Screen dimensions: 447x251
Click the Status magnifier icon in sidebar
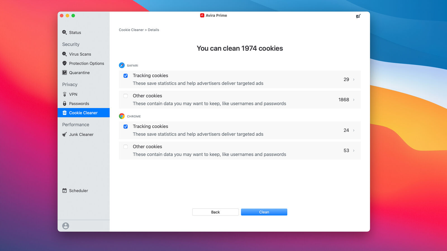[x=65, y=32]
